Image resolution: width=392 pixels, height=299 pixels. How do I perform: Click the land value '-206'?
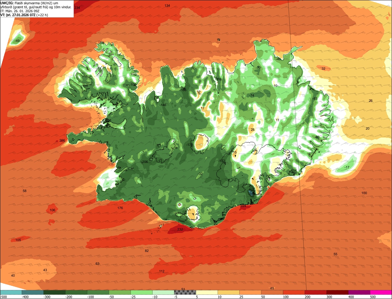click(144, 162)
